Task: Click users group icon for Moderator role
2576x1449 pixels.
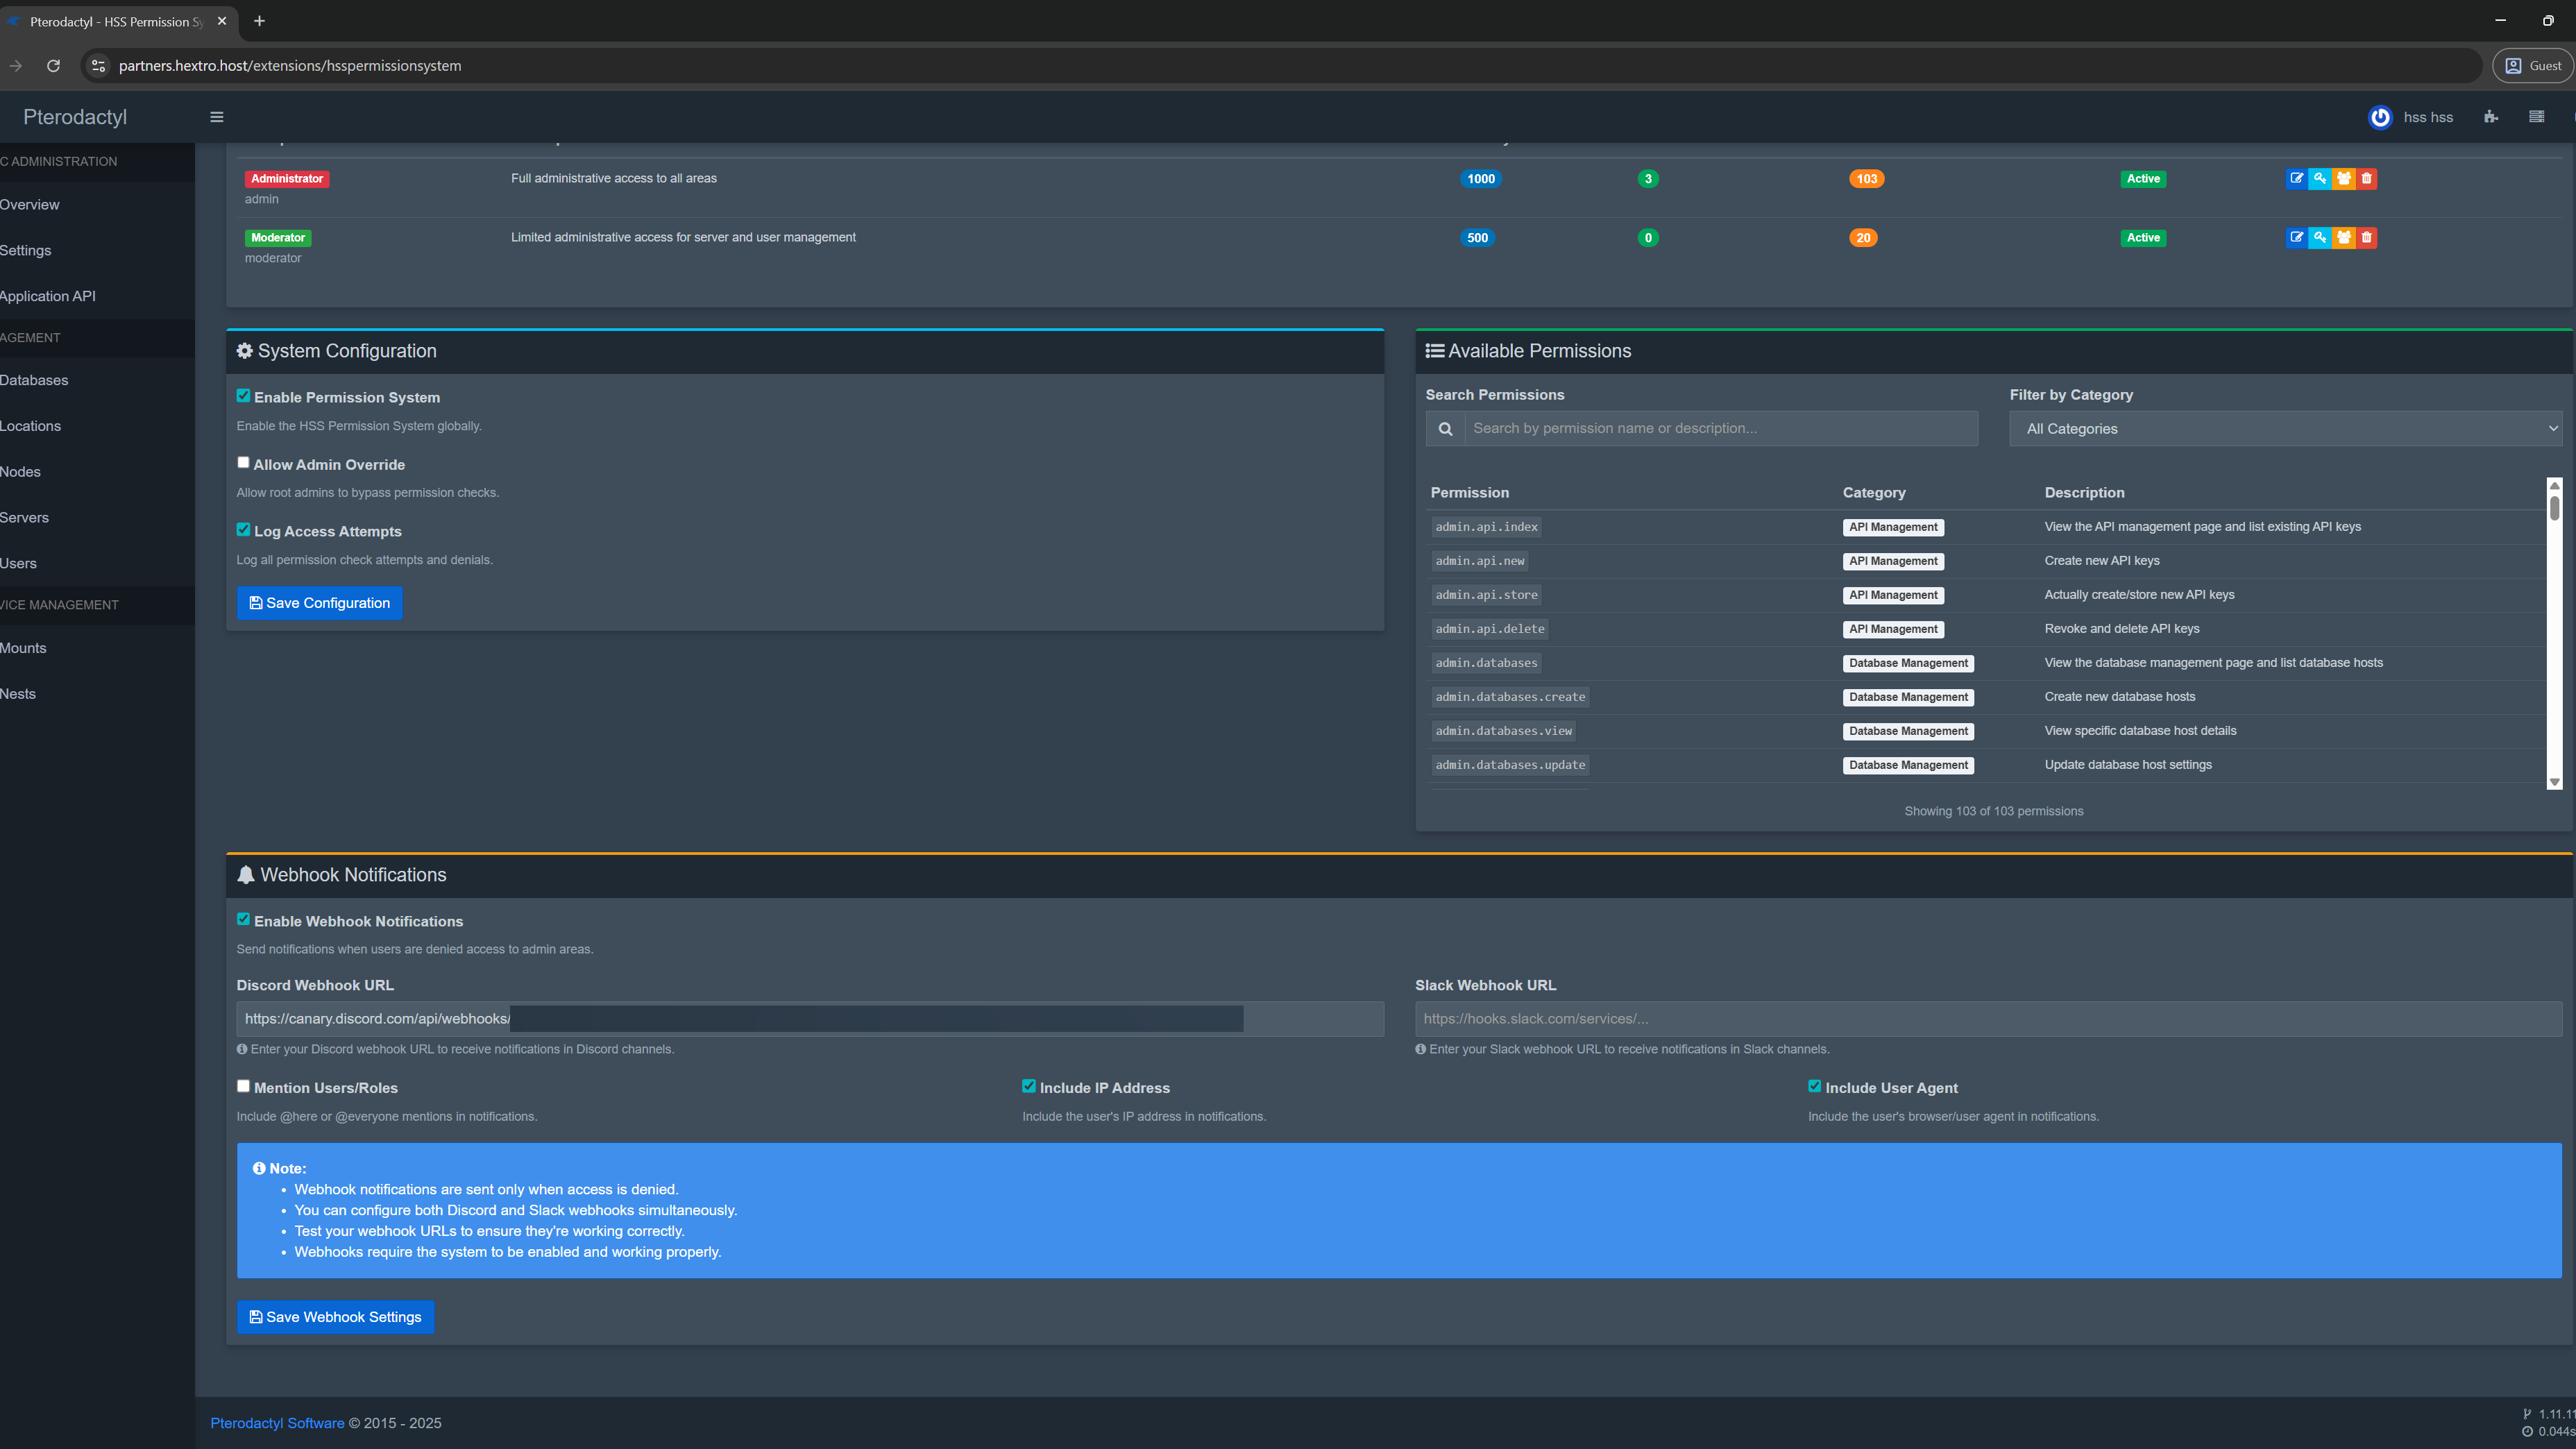Action: point(2343,238)
